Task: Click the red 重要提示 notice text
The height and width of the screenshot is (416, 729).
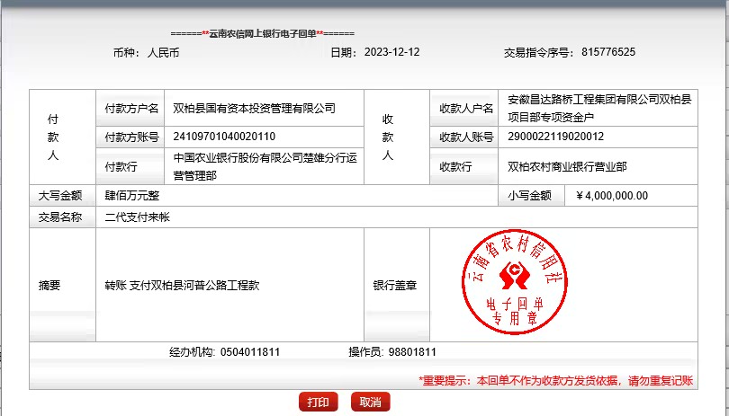Action: click(x=555, y=380)
